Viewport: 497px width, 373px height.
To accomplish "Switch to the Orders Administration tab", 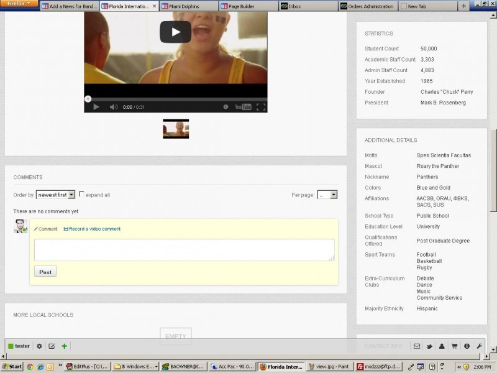I will click(x=367, y=6).
